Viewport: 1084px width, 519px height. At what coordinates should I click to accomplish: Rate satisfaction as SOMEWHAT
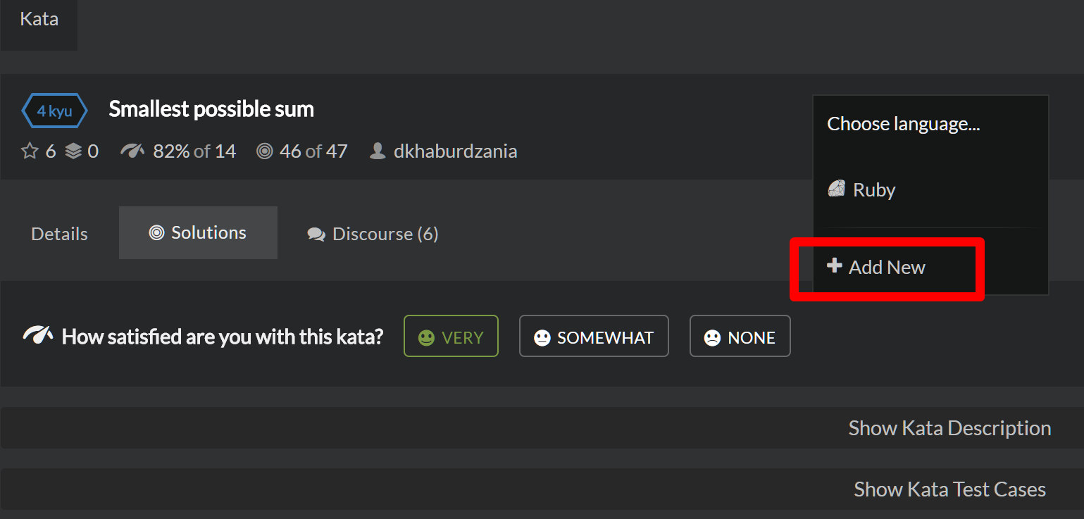tap(594, 336)
